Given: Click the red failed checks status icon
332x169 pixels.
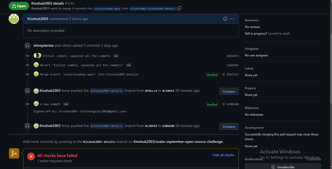Looking at the screenshot, I should coord(31,156).
